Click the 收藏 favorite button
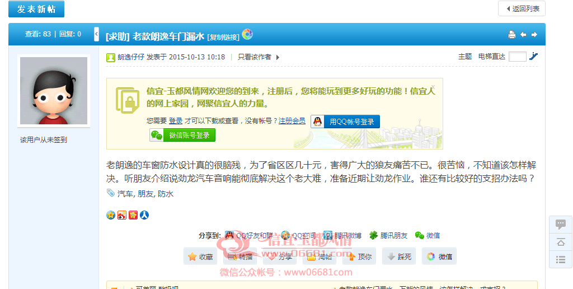This screenshot has height=289, width=573. [200, 257]
